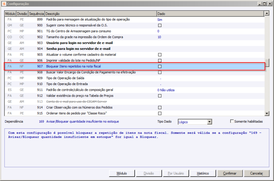This screenshot has width=274, height=181.
Task: Select row 911 Padrão de controle/cálculo
Action: pos(134,90)
